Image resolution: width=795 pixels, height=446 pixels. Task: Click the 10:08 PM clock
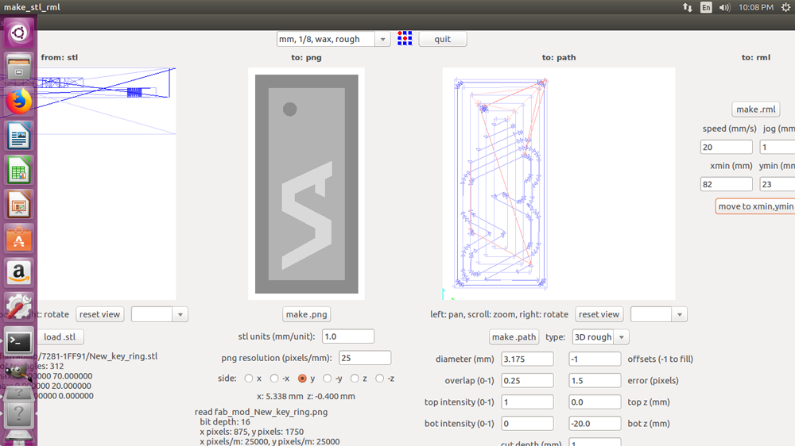[756, 7]
